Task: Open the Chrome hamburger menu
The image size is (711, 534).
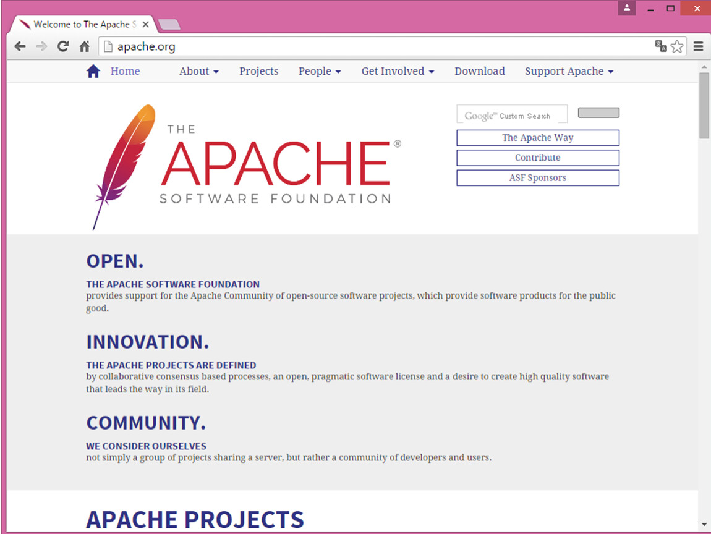Action: tap(699, 46)
